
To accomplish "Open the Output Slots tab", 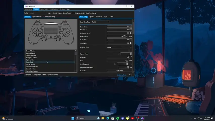I will point(54,9).
